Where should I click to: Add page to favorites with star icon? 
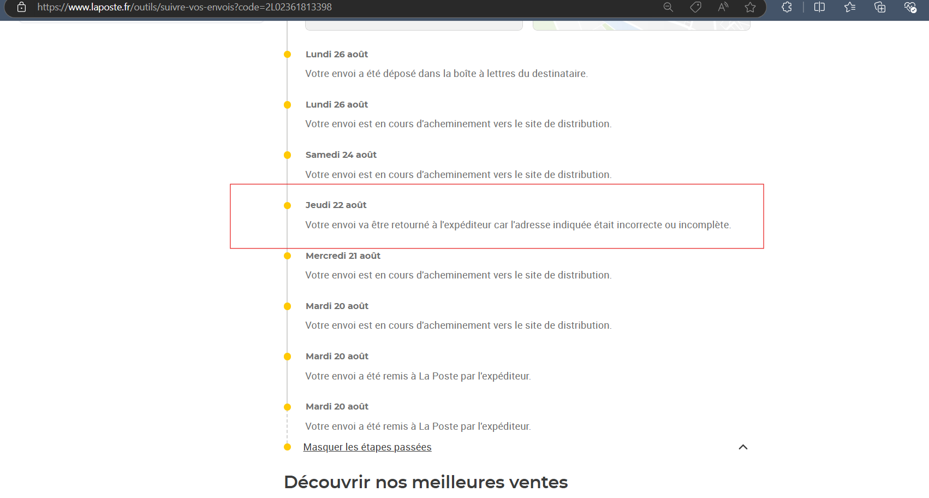tap(750, 7)
